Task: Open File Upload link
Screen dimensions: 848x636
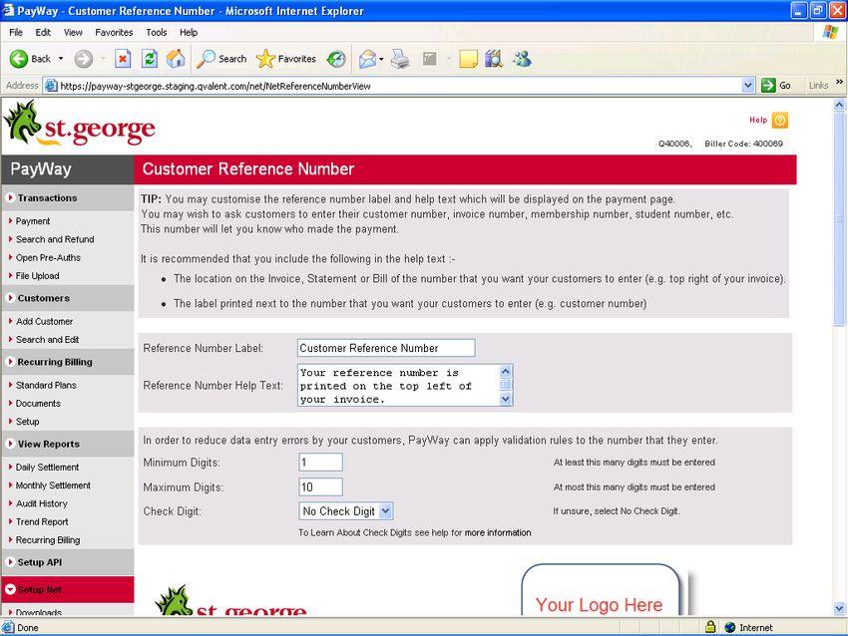Action: (37, 275)
